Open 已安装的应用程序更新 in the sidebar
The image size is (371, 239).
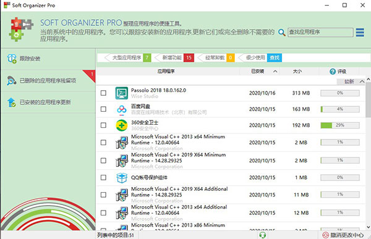48,103
